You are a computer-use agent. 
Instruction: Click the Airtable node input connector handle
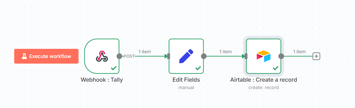pos(246,56)
